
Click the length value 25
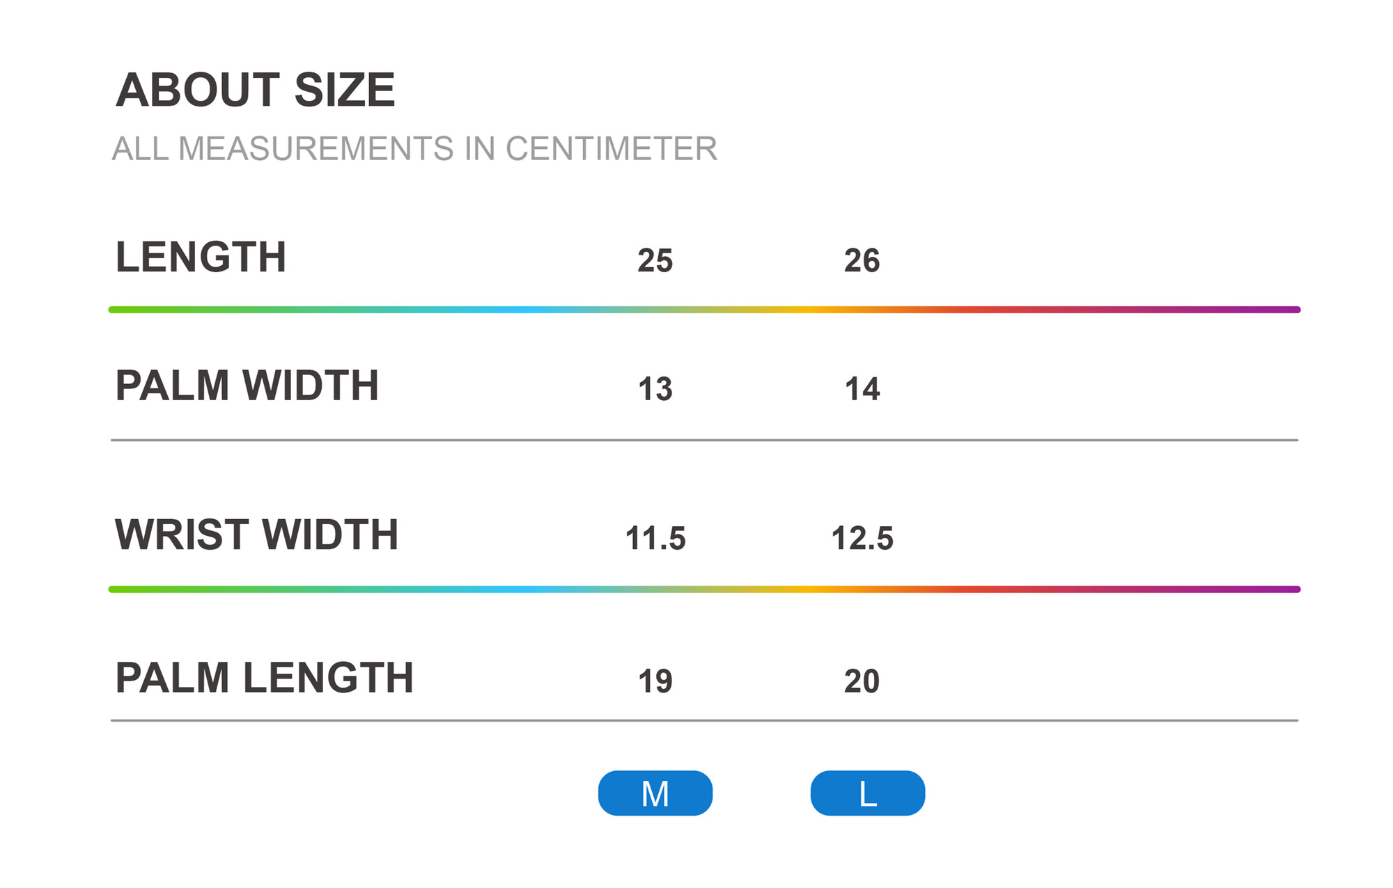tap(655, 261)
